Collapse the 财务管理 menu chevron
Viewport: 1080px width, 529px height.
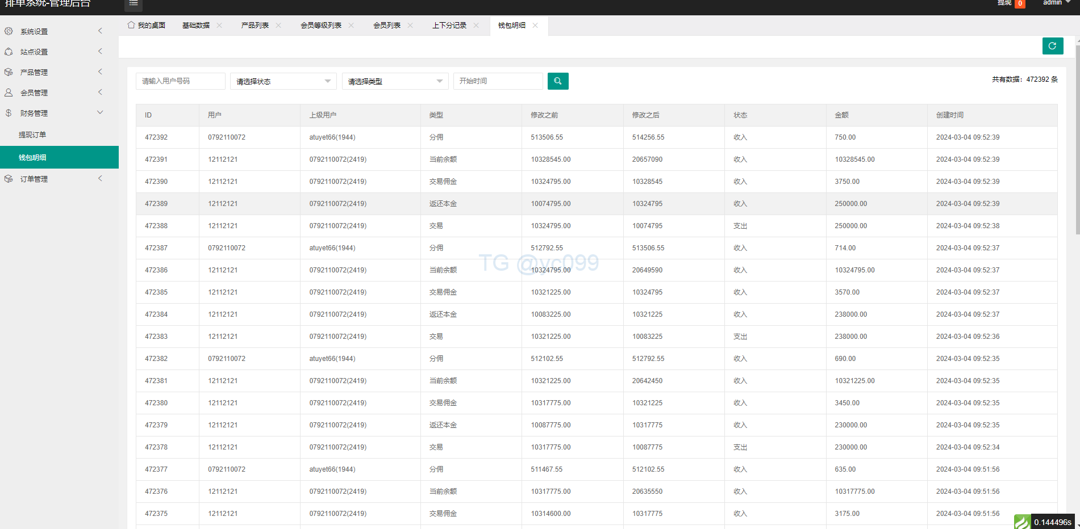(x=100, y=112)
